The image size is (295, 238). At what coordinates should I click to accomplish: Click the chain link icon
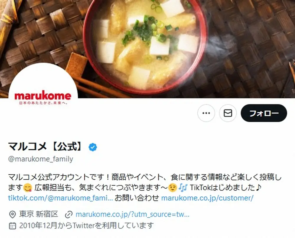coord(69,214)
